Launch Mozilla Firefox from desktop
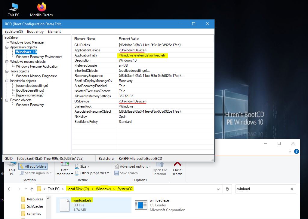This screenshot has height=219, width=308. point(42,9)
